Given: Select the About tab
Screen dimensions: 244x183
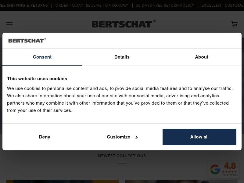Looking at the screenshot, I should pyautogui.click(x=202, y=57).
